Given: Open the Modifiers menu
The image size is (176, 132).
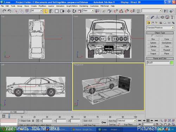Looking at the screenshot, I should point(42,6).
